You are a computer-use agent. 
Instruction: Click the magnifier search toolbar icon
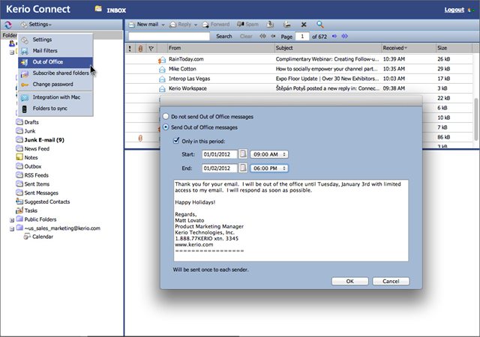(320, 24)
